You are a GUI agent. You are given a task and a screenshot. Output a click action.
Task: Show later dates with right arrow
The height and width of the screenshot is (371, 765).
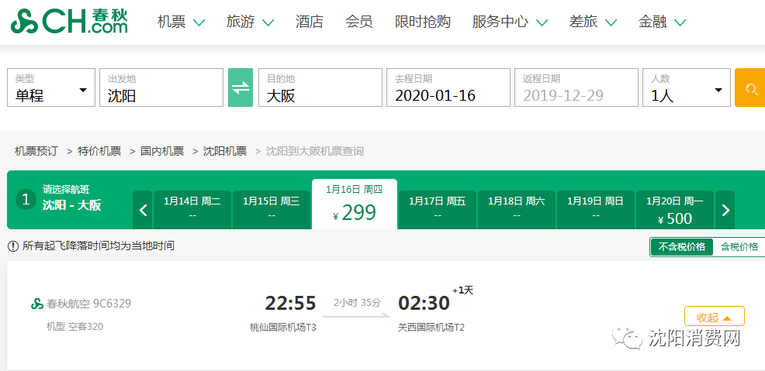(725, 210)
